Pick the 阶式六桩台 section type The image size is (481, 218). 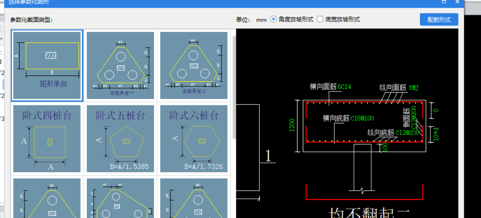194,139
